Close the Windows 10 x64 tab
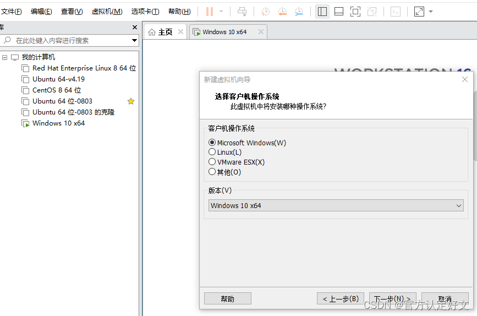This screenshot has height=316, width=477. pyautogui.click(x=261, y=32)
